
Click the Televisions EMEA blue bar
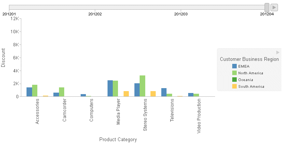[x=164, y=92]
